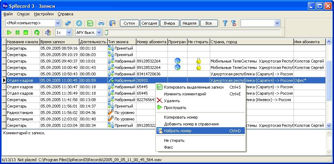Click the played globe icon in 09:40:37 row
The image size is (334, 164).
pyautogui.click(x=178, y=61)
